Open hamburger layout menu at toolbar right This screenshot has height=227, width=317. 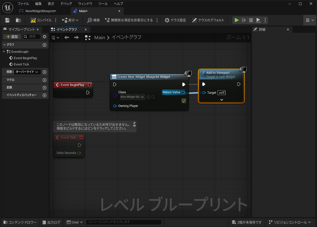310,20
